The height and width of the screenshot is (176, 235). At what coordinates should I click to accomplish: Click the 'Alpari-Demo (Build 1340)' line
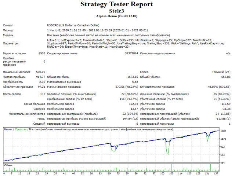[x=117, y=16]
